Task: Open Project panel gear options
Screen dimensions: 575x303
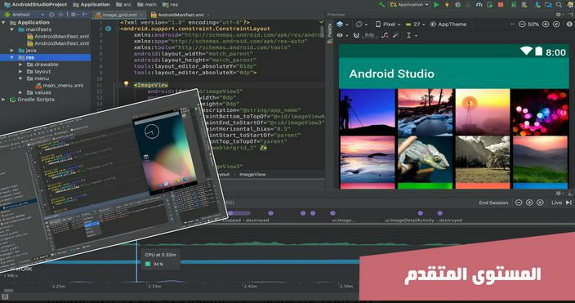Action: click(x=74, y=15)
